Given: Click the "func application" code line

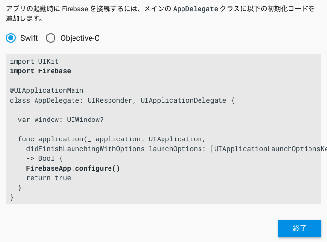Looking at the screenshot, I should click(109, 139).
